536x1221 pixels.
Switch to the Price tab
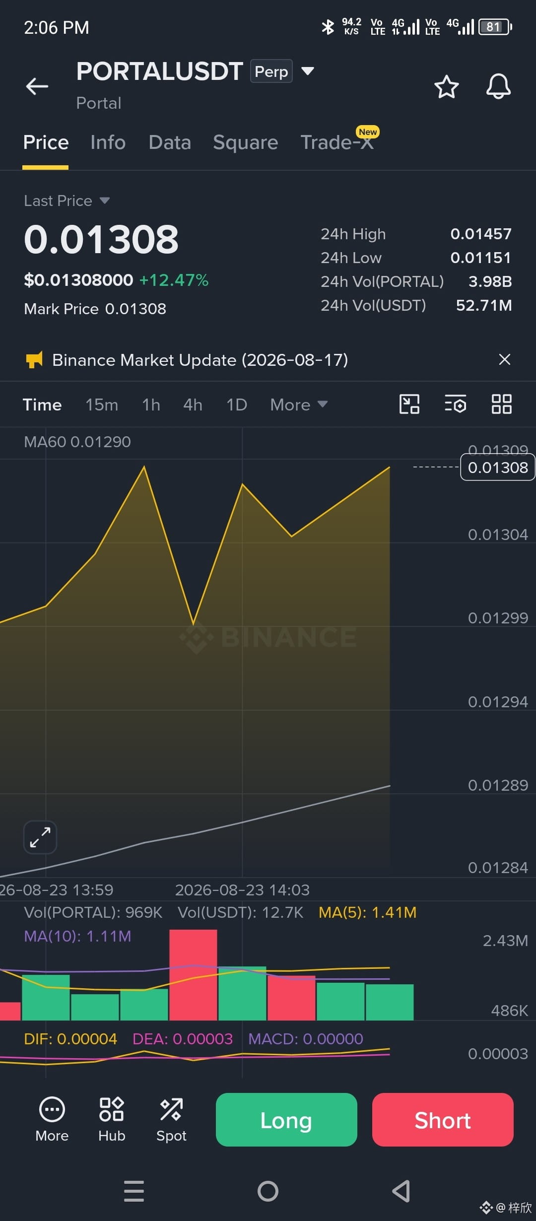pyautogui.click(x=46, y=142)
